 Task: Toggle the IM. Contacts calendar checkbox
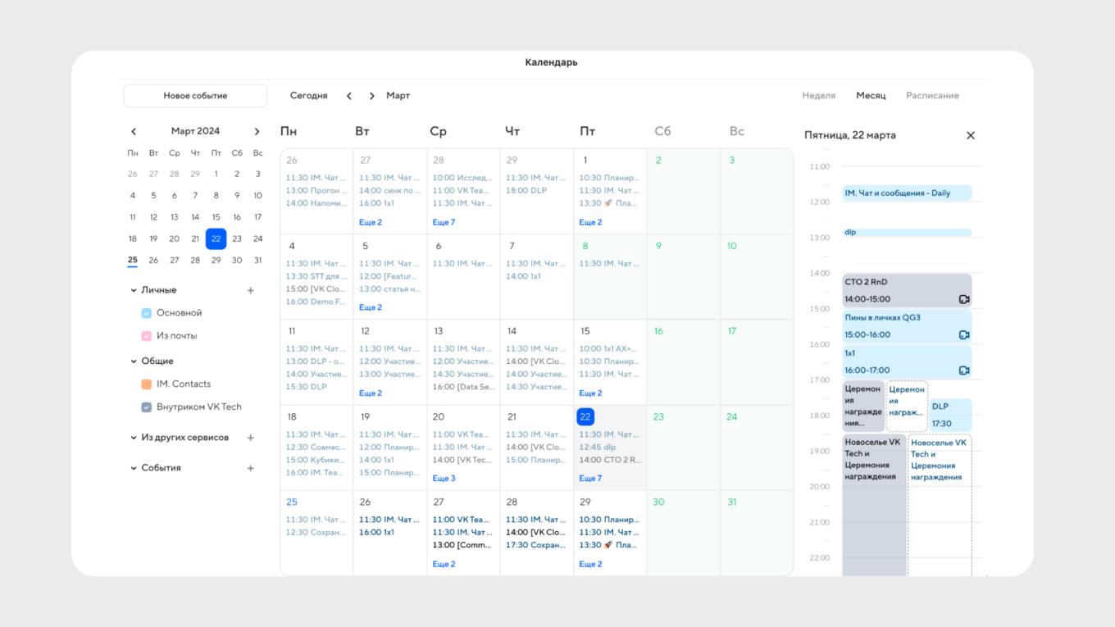coord(146,384)
